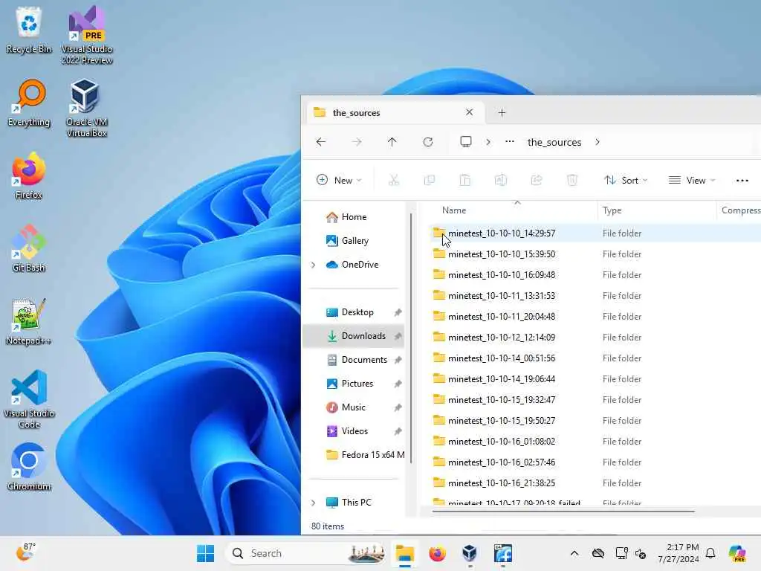This screenshot has width=761, height=571.
Task: Launch Oracle VM VirtualBox desktop shortcut
Action: pyautogui.click(x=87, y=108)
